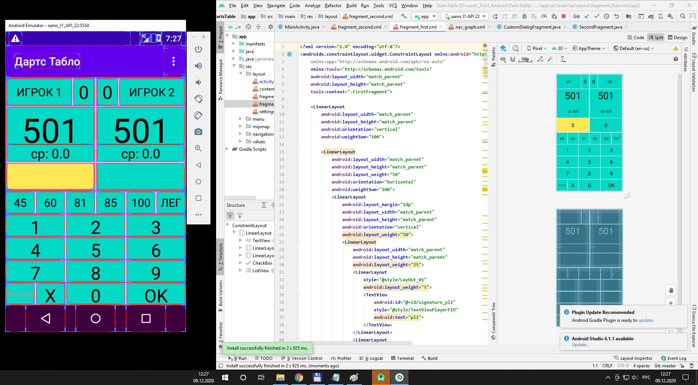Open API level 30 dropdown

(x=559, y=48)
